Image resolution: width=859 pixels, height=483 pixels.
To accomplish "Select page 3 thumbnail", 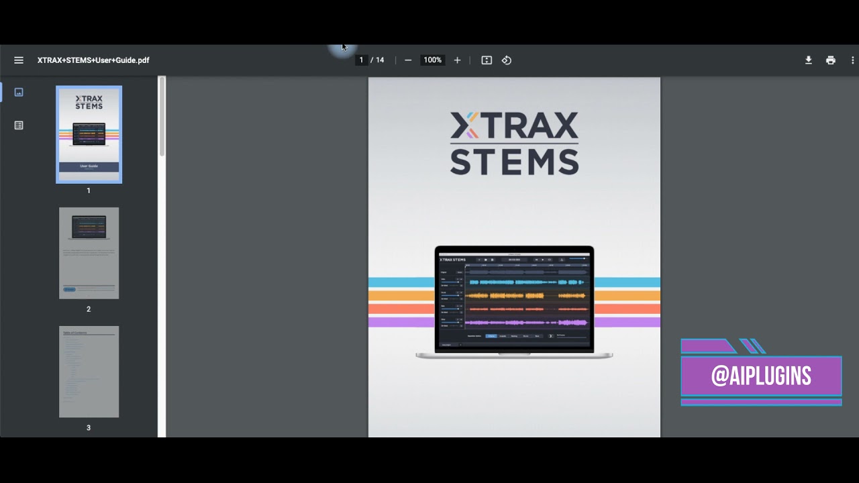I will (89, 372).
